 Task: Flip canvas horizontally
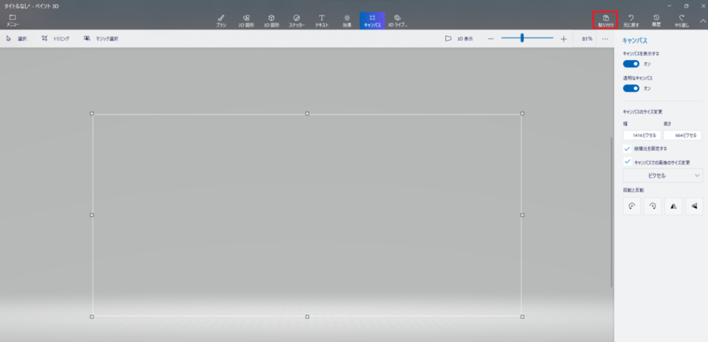673,206
